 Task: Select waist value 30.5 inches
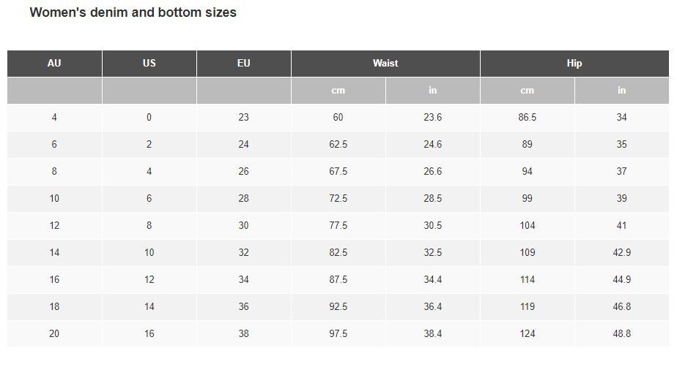click(x=432, y=226)
